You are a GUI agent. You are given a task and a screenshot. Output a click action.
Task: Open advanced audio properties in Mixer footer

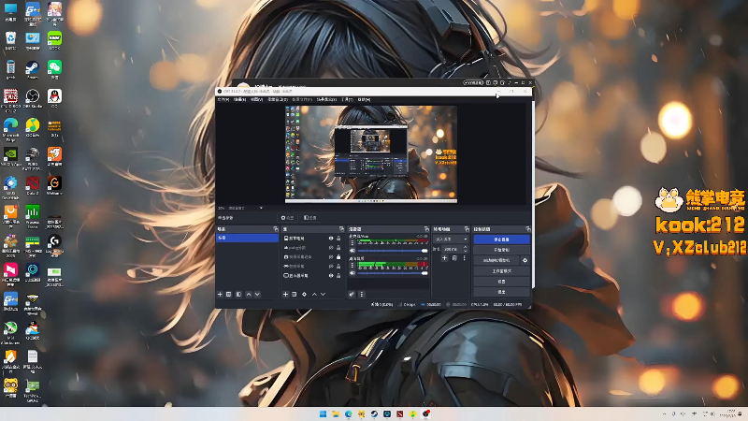click(x=352, y=295)
